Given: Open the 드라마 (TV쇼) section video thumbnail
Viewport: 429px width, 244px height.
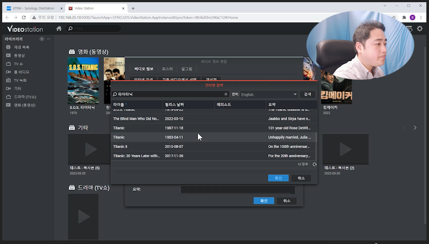Looking at the screenshot, I should [83, 217].
